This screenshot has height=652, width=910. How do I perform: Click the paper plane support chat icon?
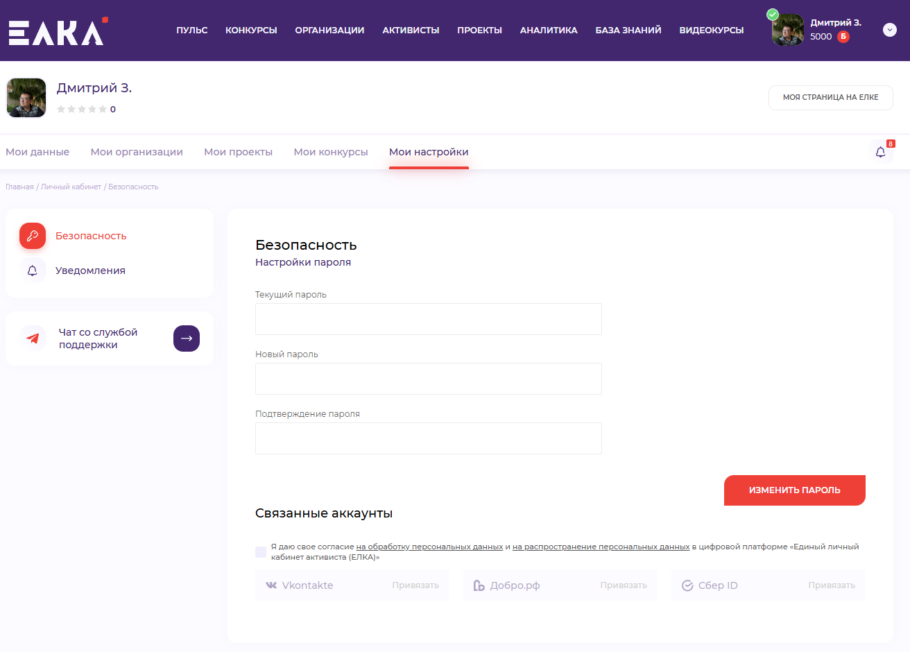pos(33,338)
